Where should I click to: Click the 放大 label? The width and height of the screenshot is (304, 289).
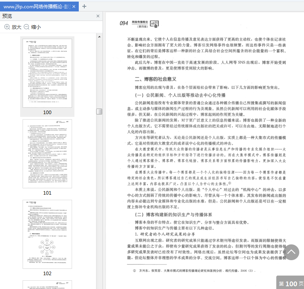[17, 27]
